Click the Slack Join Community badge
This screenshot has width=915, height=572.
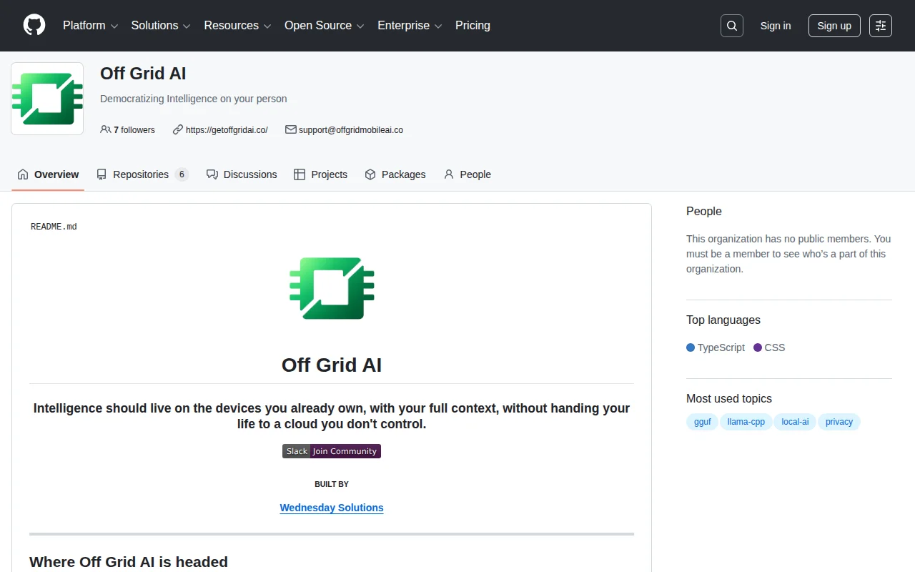coord(332,451)
